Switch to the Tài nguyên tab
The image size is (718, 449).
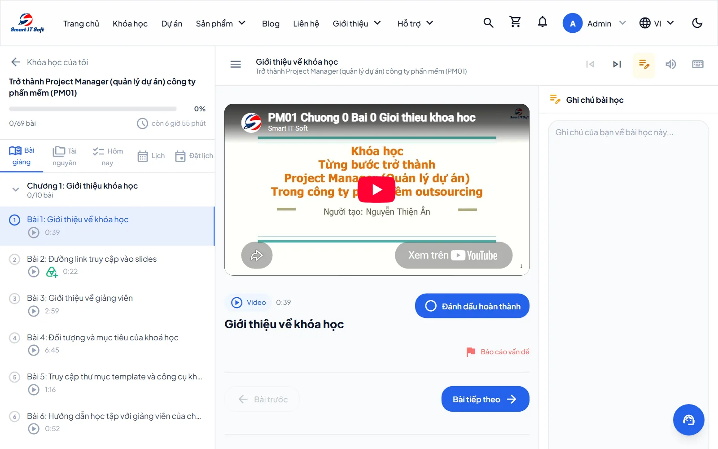(64, 157)
